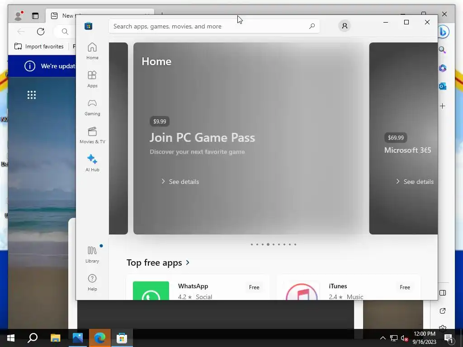Select the highlighted fourth carousel dot

tap(268, 244)
